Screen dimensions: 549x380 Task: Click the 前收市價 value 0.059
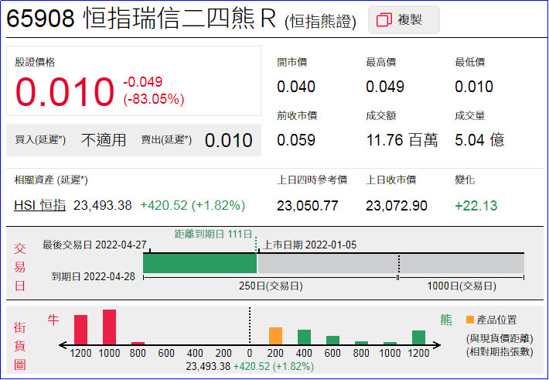(x=296, y=140)
